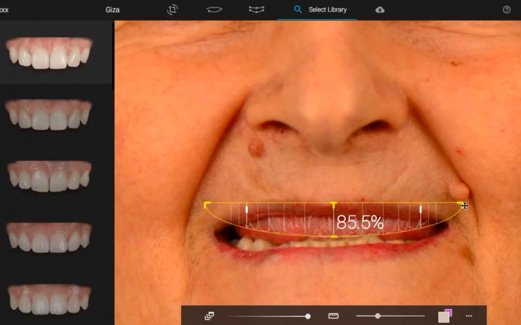Click the move cursor handle at right corner
521x325 pixels.
[465, 206]
